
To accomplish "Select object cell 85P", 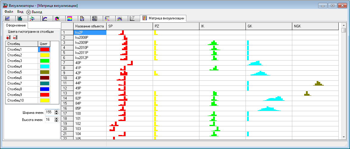I will tap(90, 108).
